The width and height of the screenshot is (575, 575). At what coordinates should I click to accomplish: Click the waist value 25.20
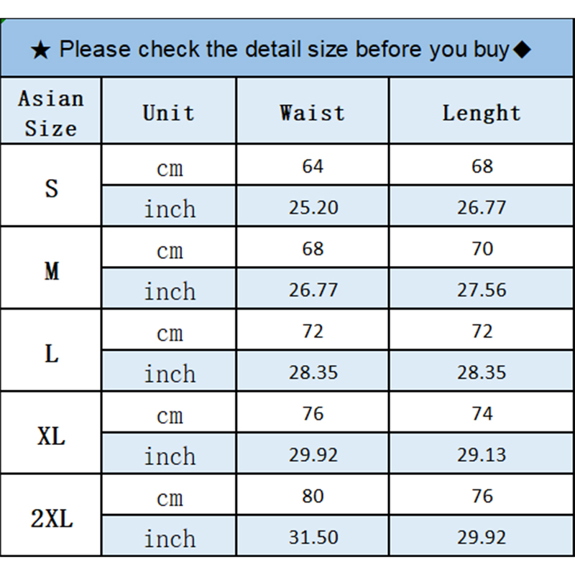[313, 208]
